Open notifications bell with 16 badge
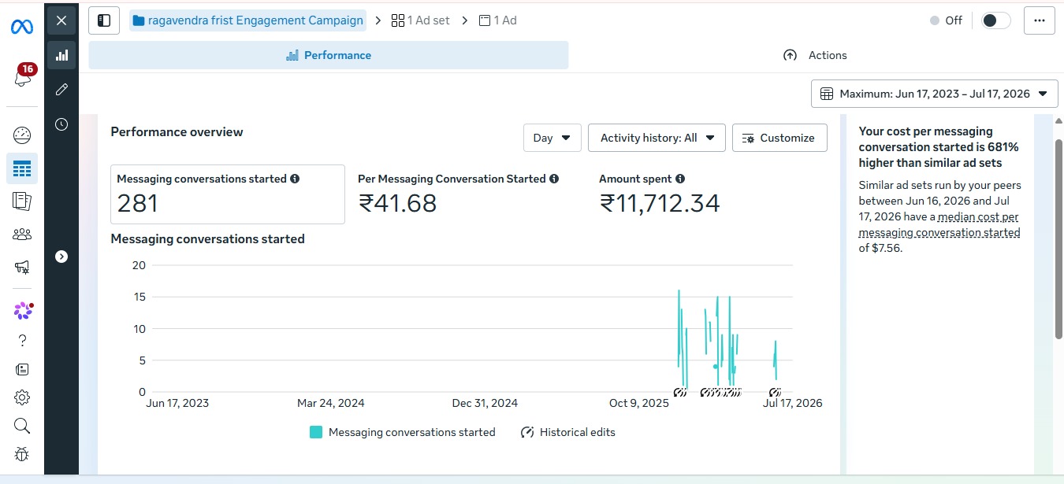 tap(23, 76)
